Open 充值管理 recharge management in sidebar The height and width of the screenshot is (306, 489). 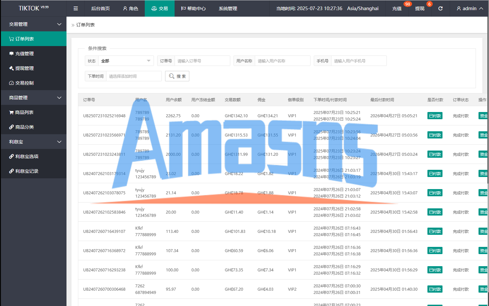(25, 54)
